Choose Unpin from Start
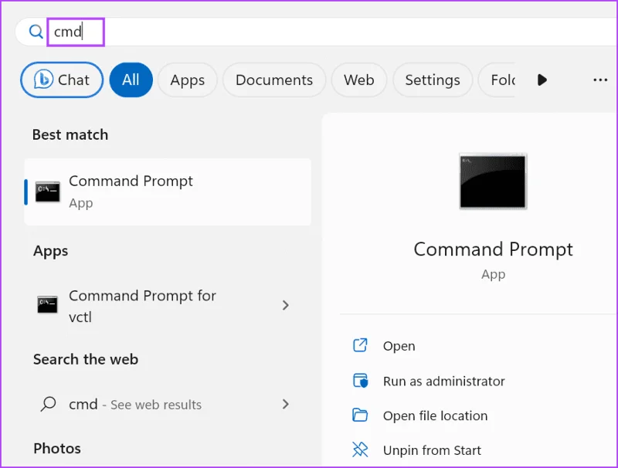The height and width of the screenshot is (468, 618). tap(432, 450)
